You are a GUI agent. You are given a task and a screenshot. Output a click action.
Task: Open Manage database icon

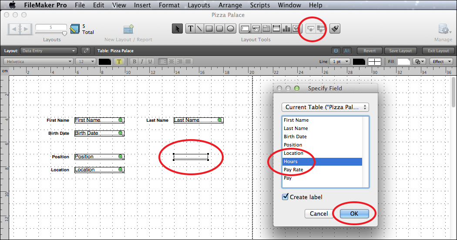click(x=444, y=29)
